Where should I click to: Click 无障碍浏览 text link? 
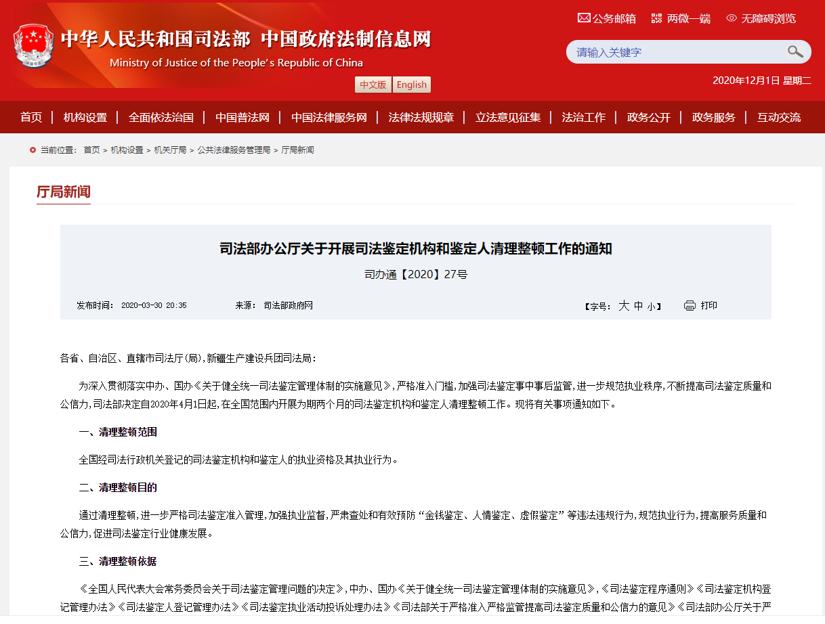point(768,18)
